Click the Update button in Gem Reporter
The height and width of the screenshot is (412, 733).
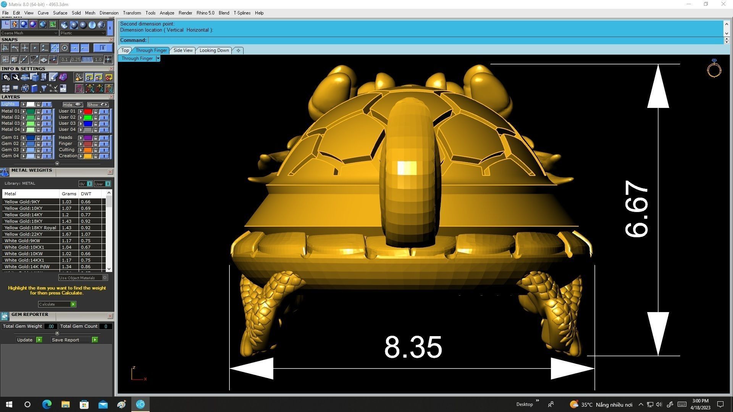pyautogui.click(x=29, y=340)
